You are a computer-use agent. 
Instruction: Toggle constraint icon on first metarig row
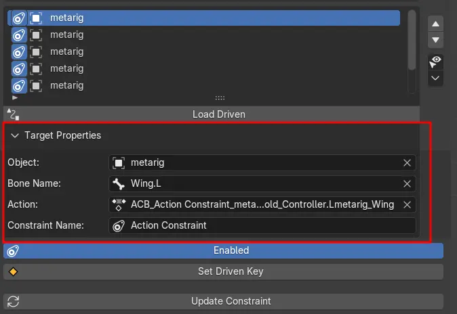click(19, 18)
